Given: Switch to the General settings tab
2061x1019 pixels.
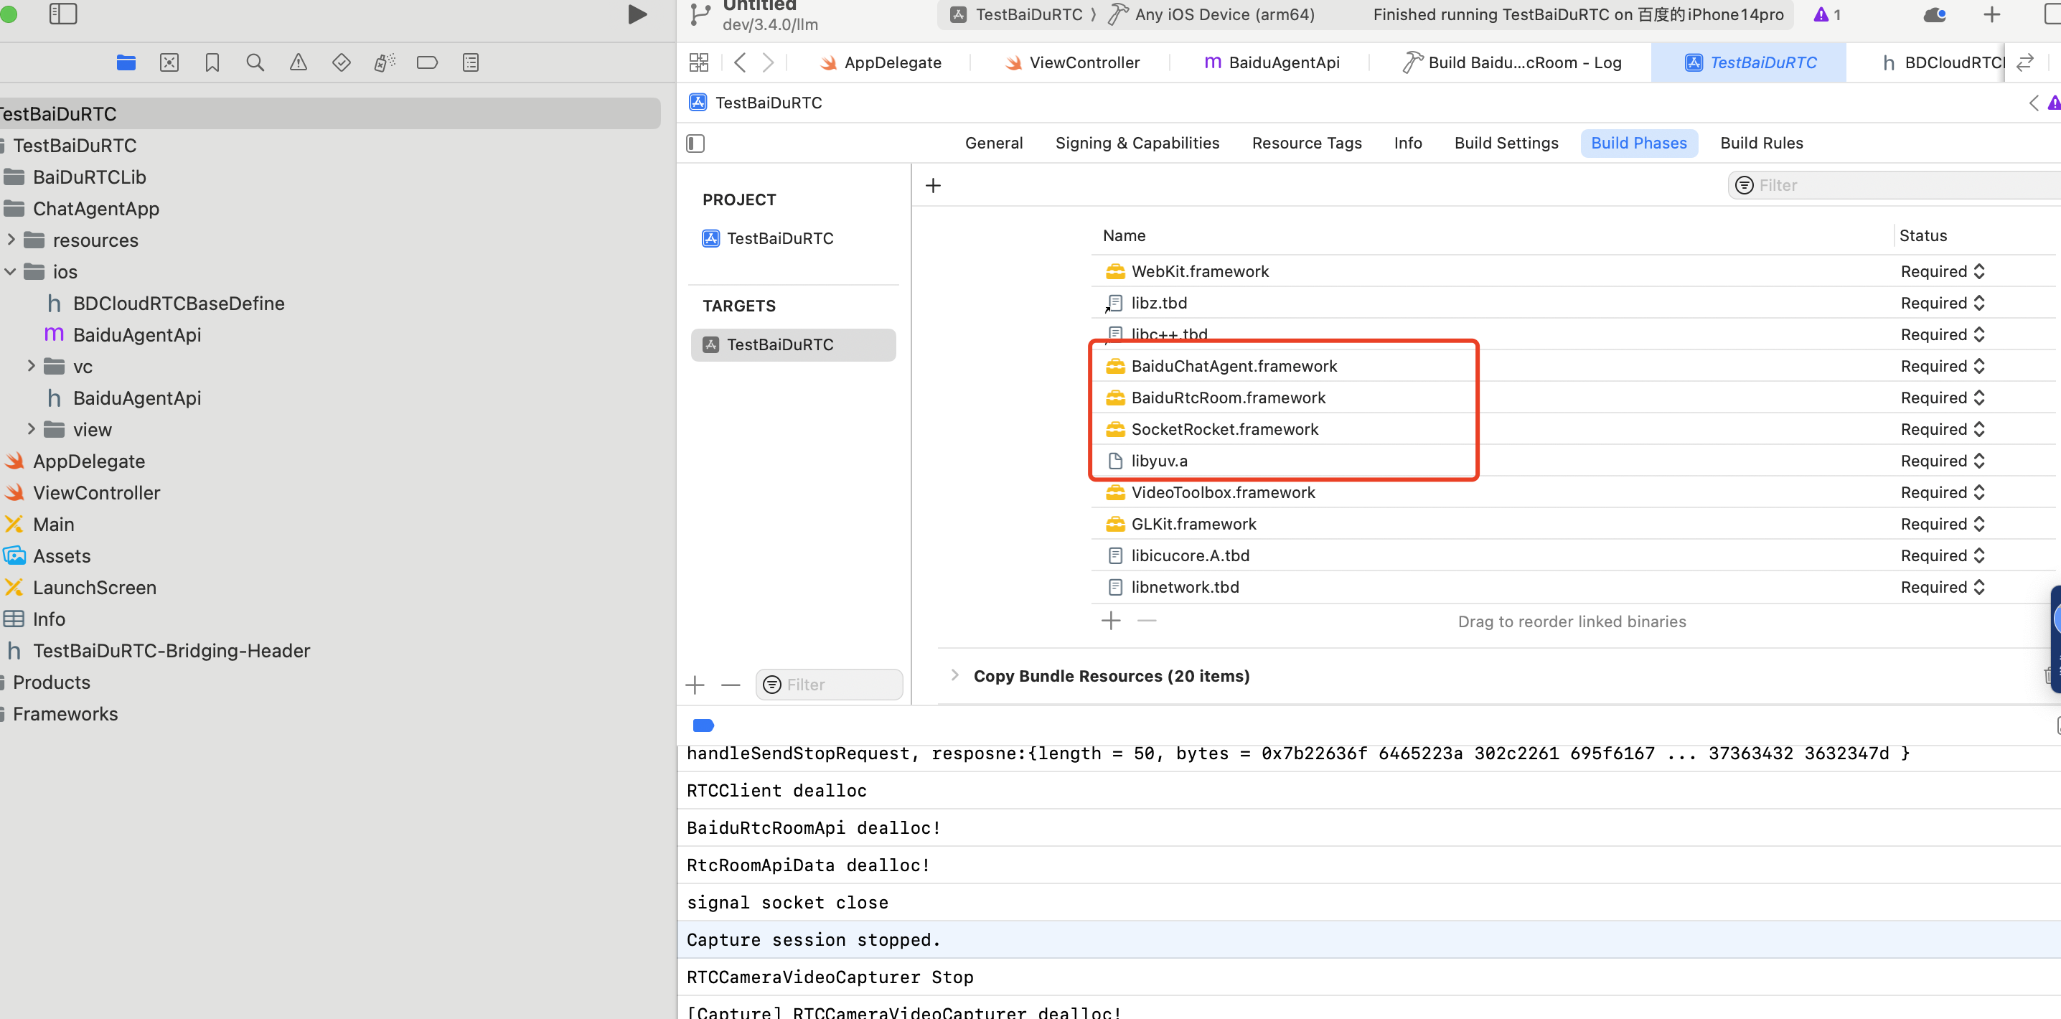Looking at the screenshot, I should [x=994, y=144].
